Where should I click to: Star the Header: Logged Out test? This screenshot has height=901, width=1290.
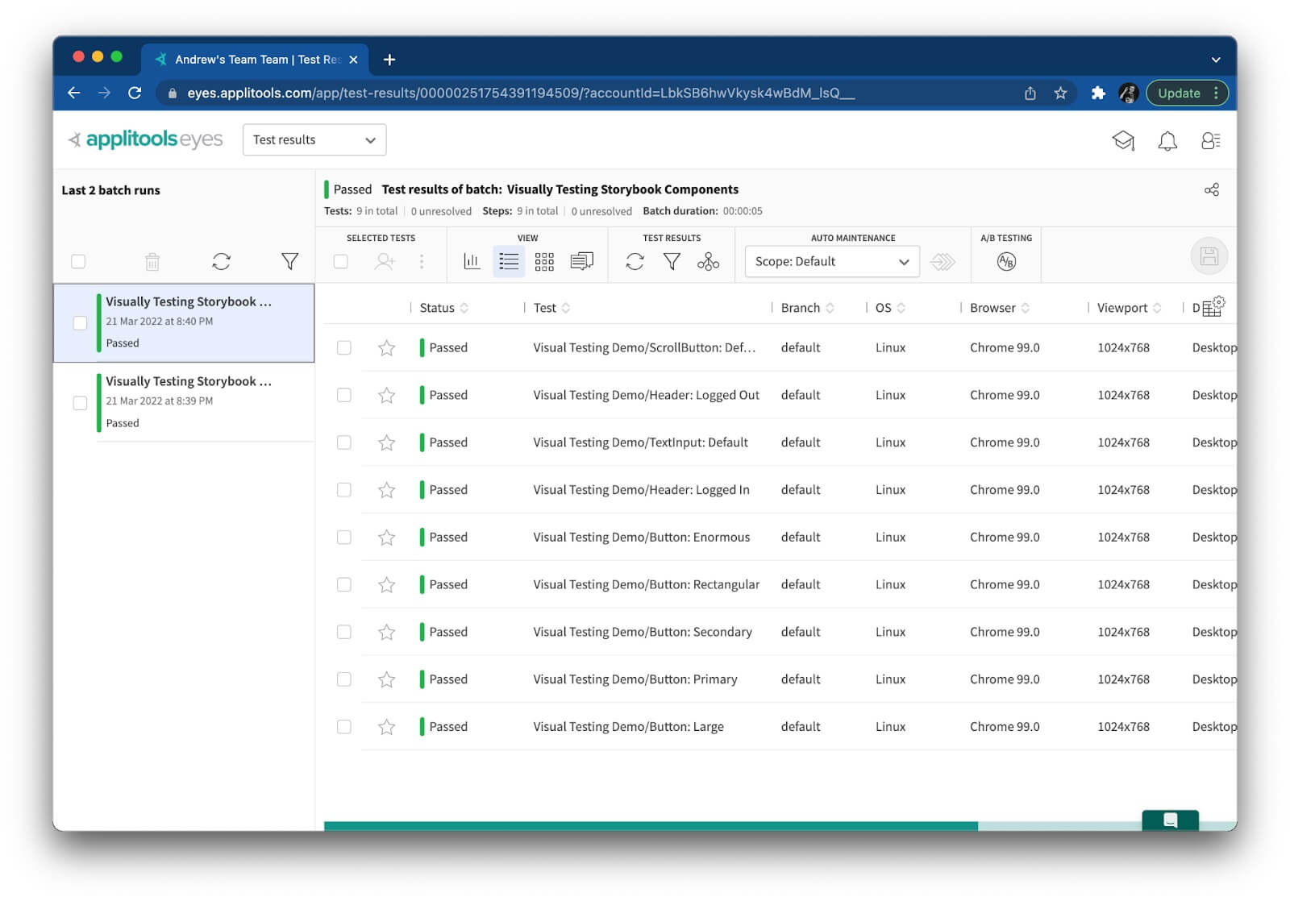(387, 395)
